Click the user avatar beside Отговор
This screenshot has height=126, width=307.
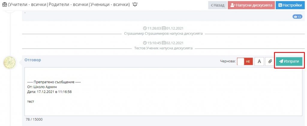click(10, 63)
